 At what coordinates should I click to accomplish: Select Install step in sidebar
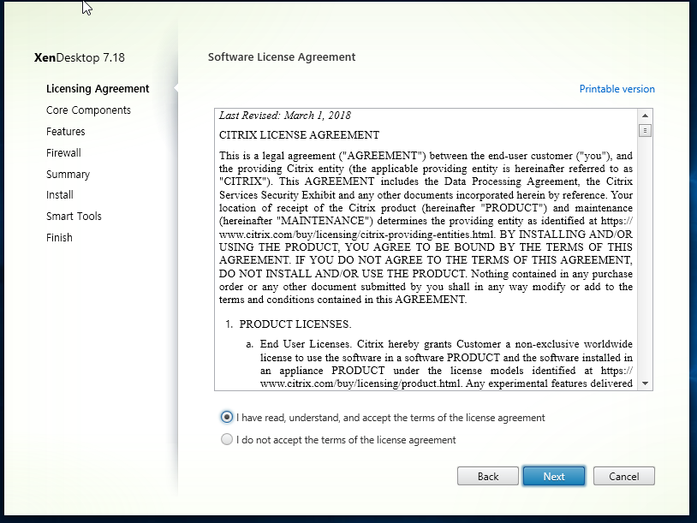pos(60,195)
